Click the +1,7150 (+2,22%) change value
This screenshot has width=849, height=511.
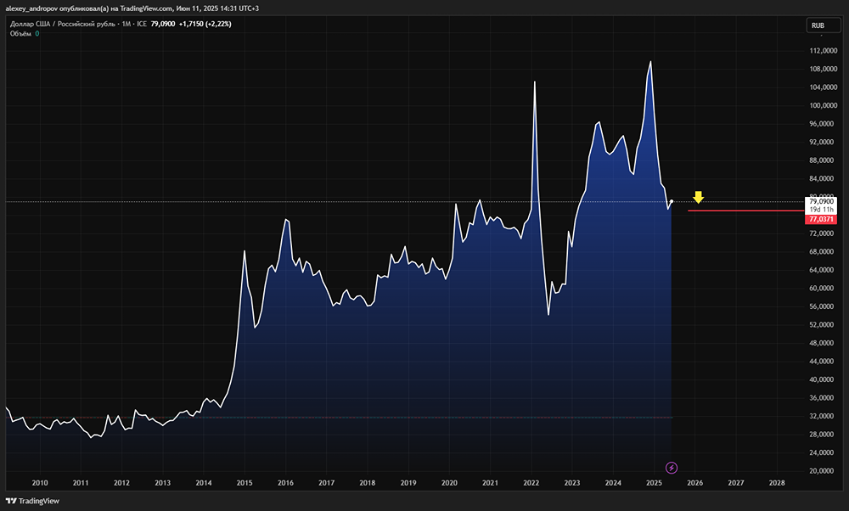[205, 25]
